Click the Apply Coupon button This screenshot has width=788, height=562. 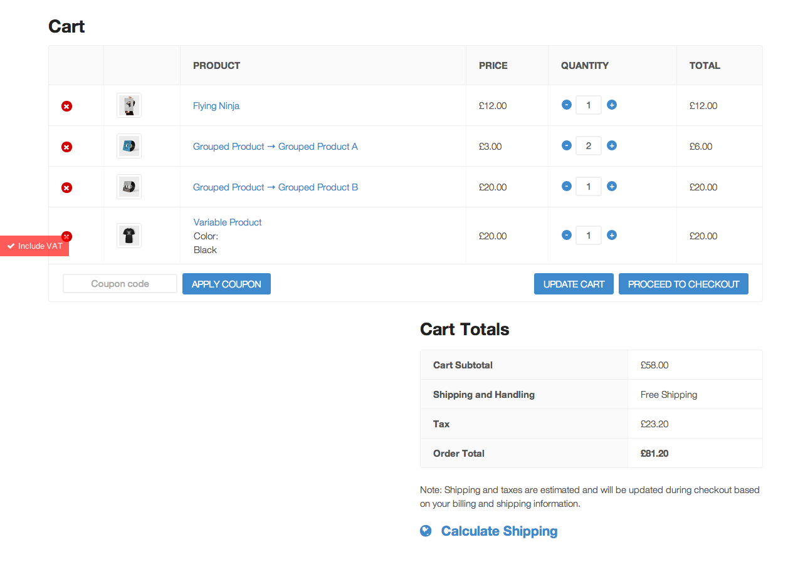pos(226,284)
